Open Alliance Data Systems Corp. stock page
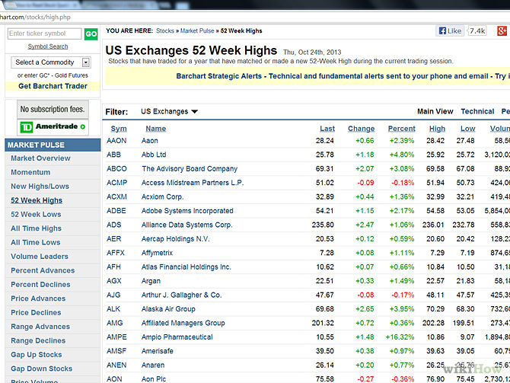This screenshot has height=383, width=510. coord(186,225)
